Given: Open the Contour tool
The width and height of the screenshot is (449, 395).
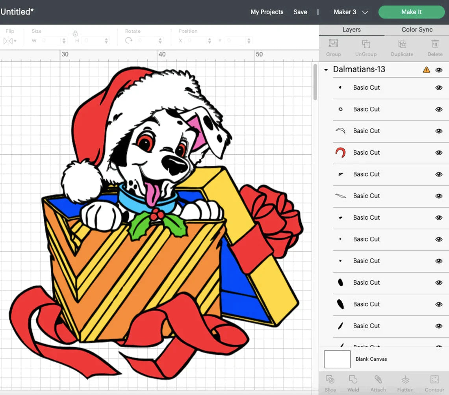Looking at the screenshot, I should [434, 380].
